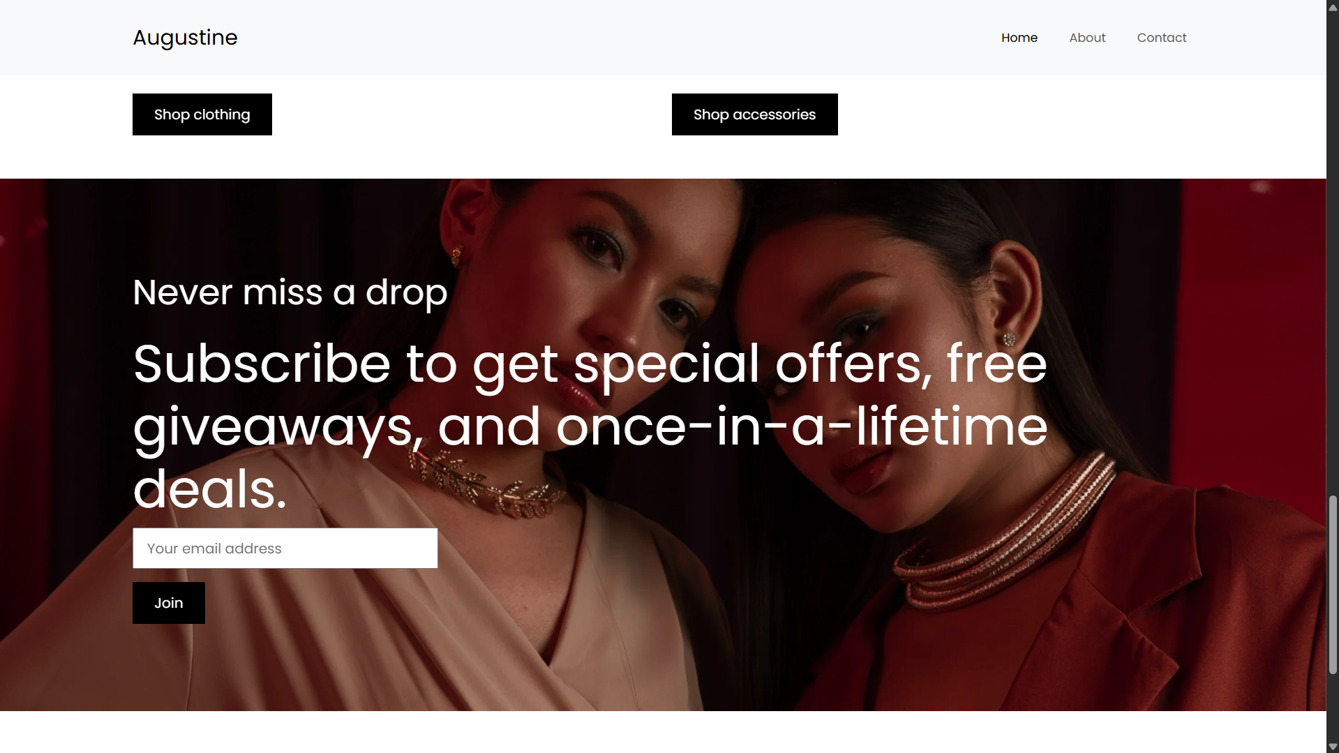Image resolution: width=1339 pixels, height=753 pixels.
Task: Click the Never miss a drop heading
Action: coord(290,292)
